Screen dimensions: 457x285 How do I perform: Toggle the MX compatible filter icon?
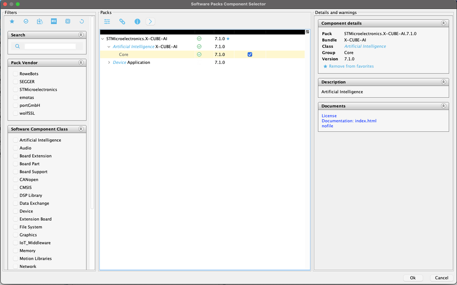[54, 21]
